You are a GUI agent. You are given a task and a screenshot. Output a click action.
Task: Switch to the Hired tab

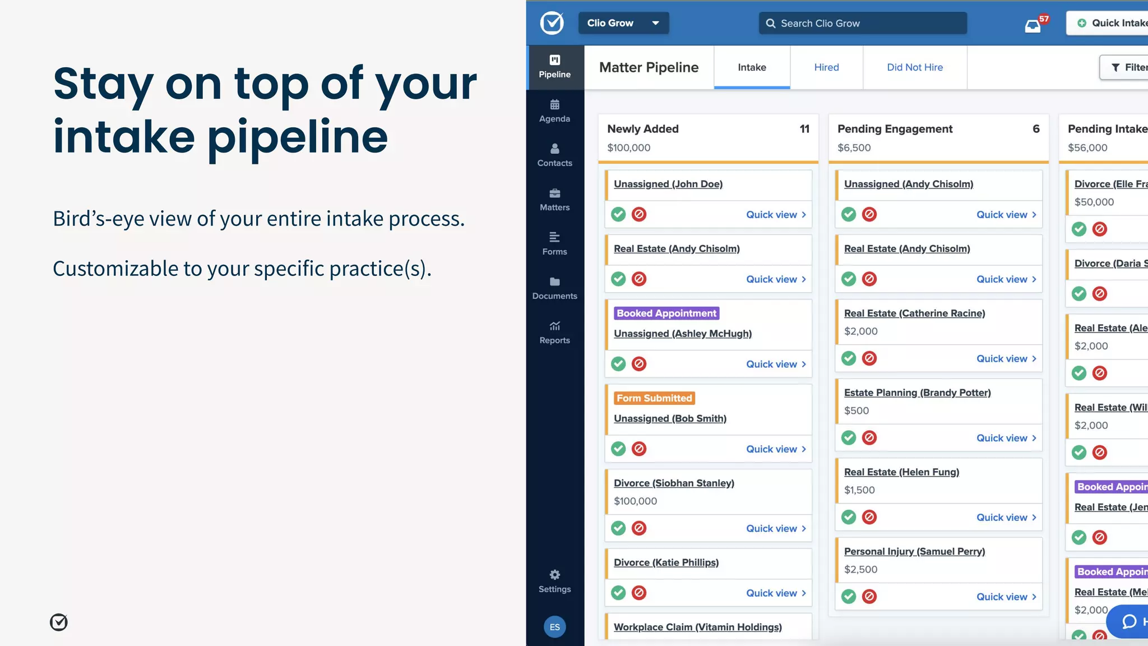click(826, 67)
